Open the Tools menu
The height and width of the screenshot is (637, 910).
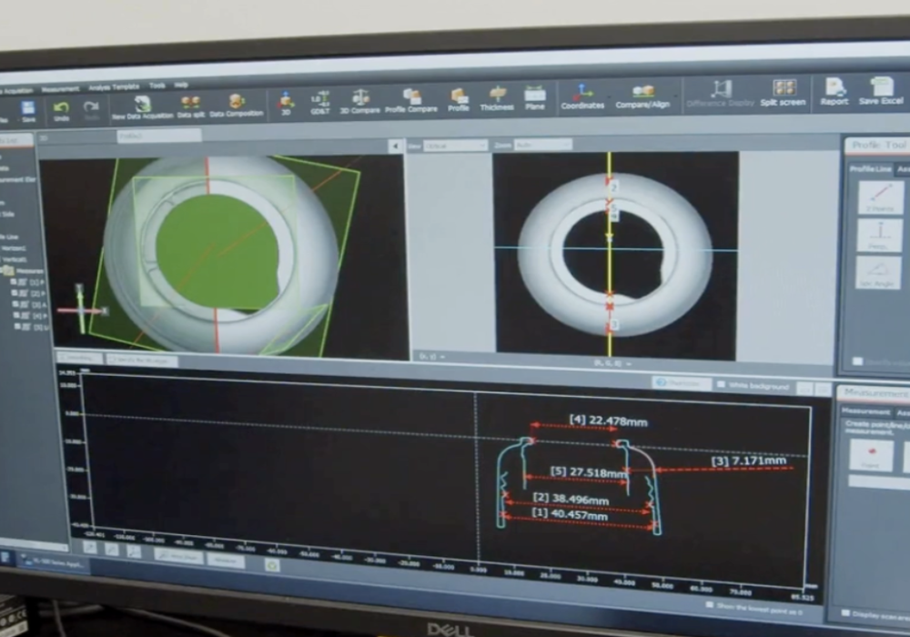click(x=157, y=86)
